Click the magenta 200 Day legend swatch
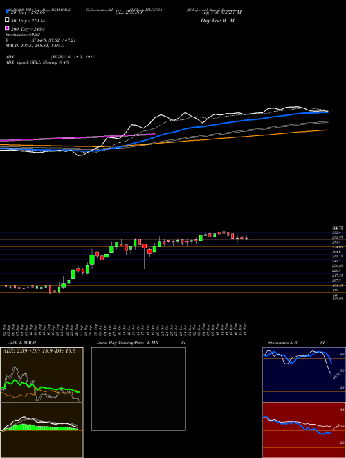346x458 pixels. (x=8, y=28)
